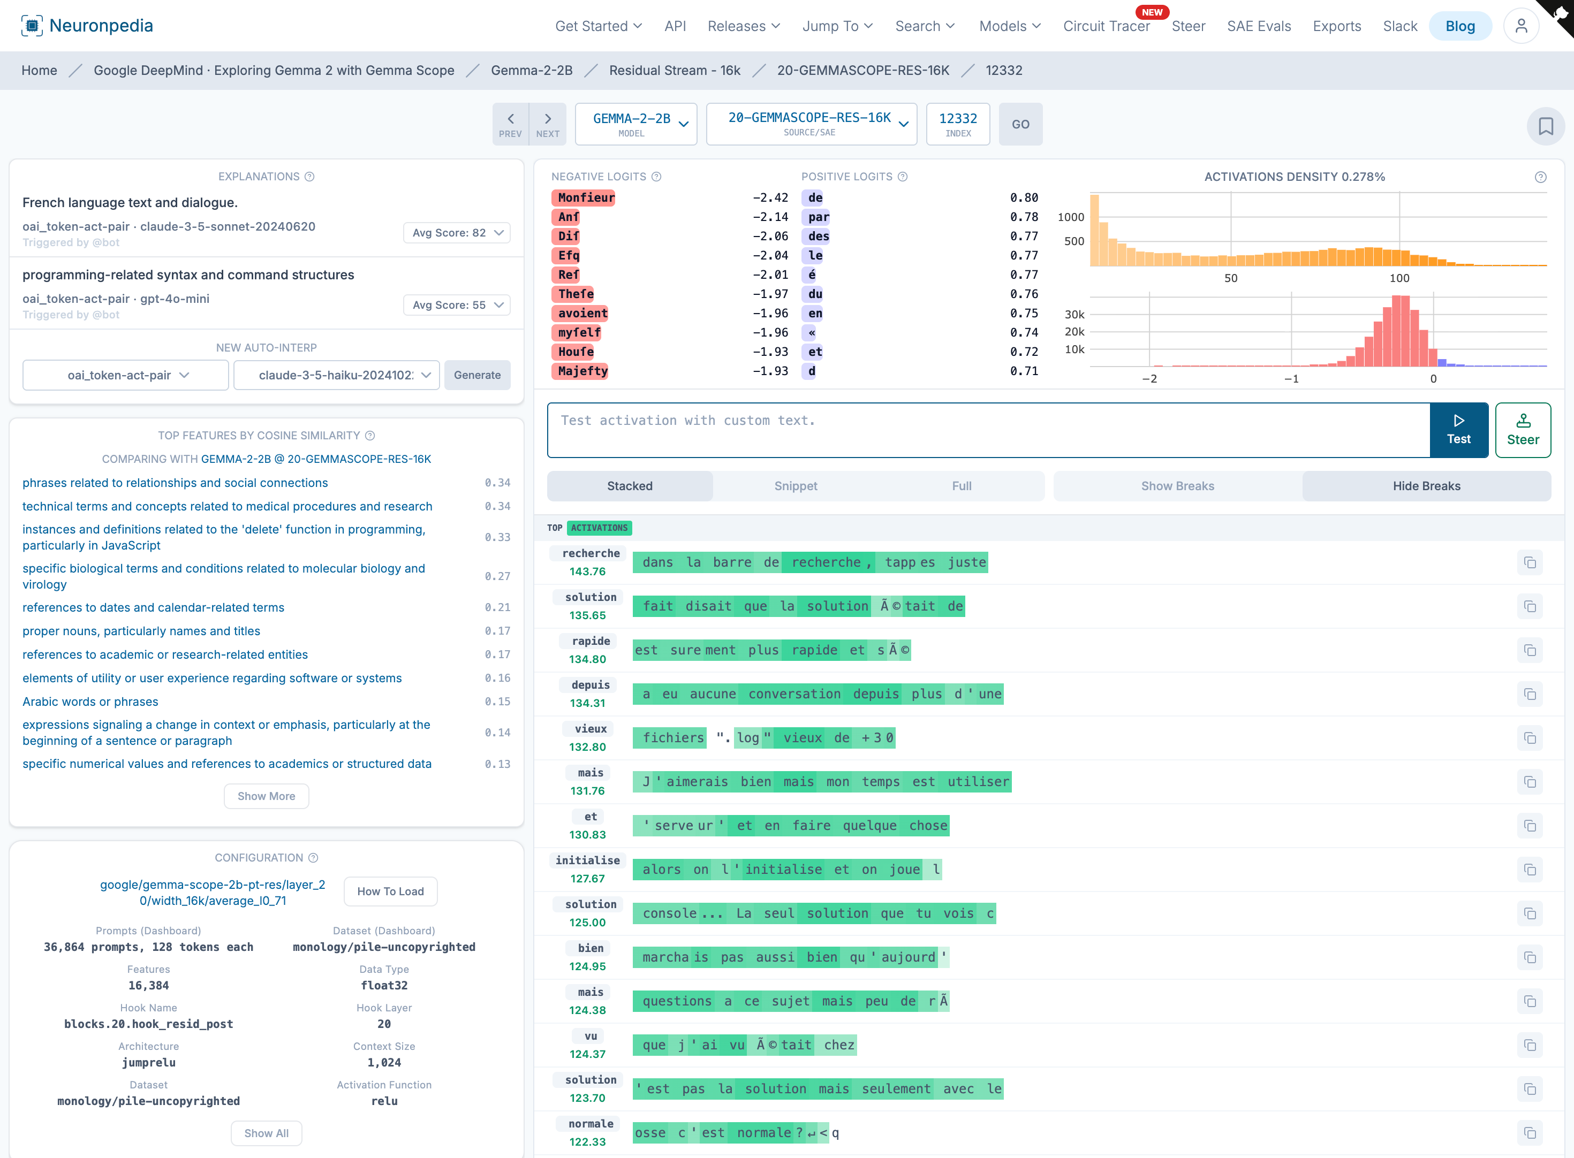Switch activations view to Full
Screen dimensions: 1574x1158
coord(961,486)
